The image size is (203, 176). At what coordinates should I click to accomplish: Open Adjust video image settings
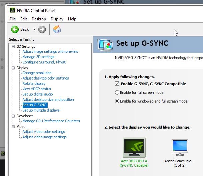[x=44, y=137]
